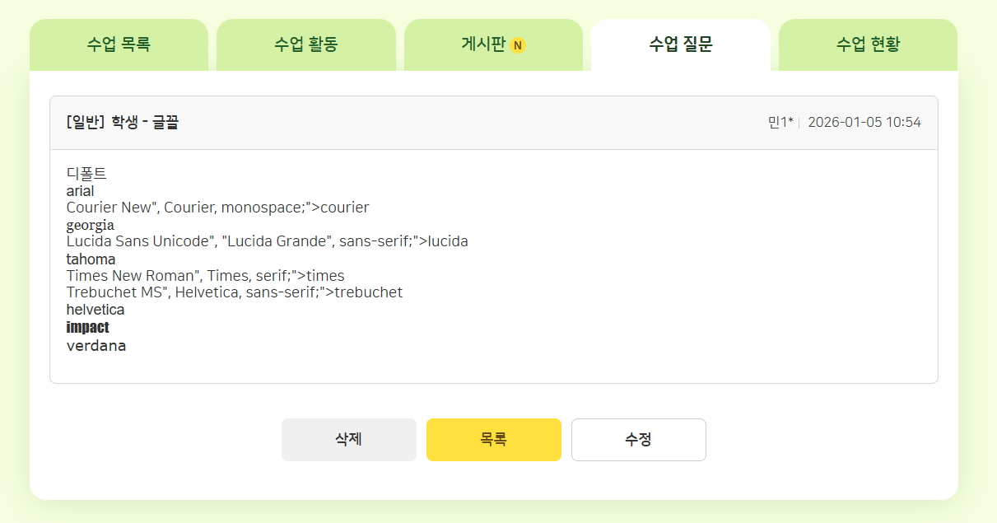Click the 'verdana' text line
The width and height of the screenshot is (997, 523).
(x=96, y=346)
